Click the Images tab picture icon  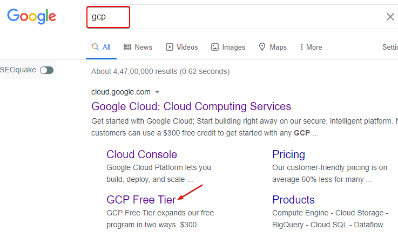(x=215, y=47)
